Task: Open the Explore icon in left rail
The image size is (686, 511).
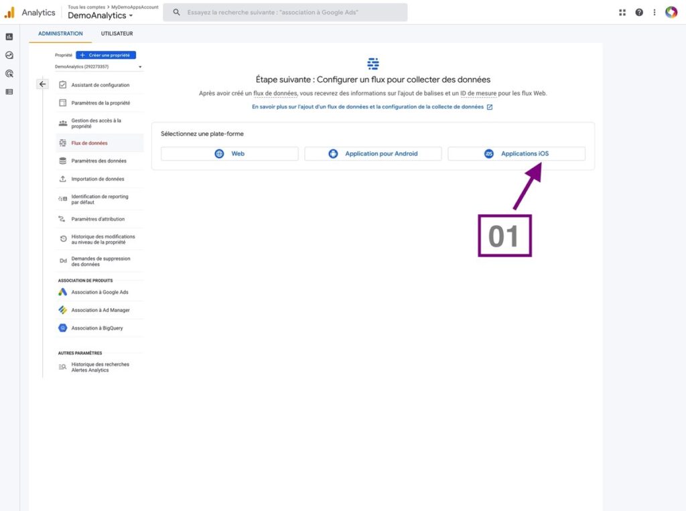Action: tap(9, 55)
